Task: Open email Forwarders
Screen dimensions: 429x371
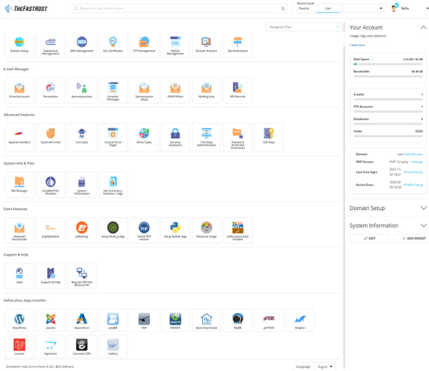Action: point(51,90)
